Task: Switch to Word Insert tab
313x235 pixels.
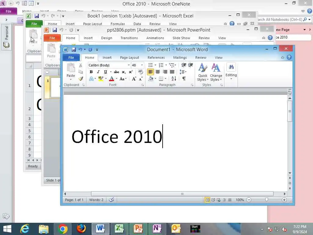Action: click(107, 58)
